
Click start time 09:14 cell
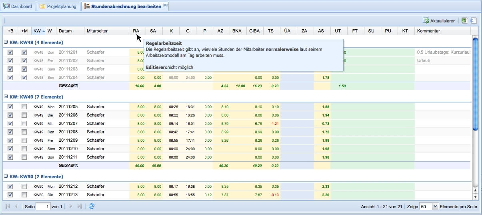[173, 123]
